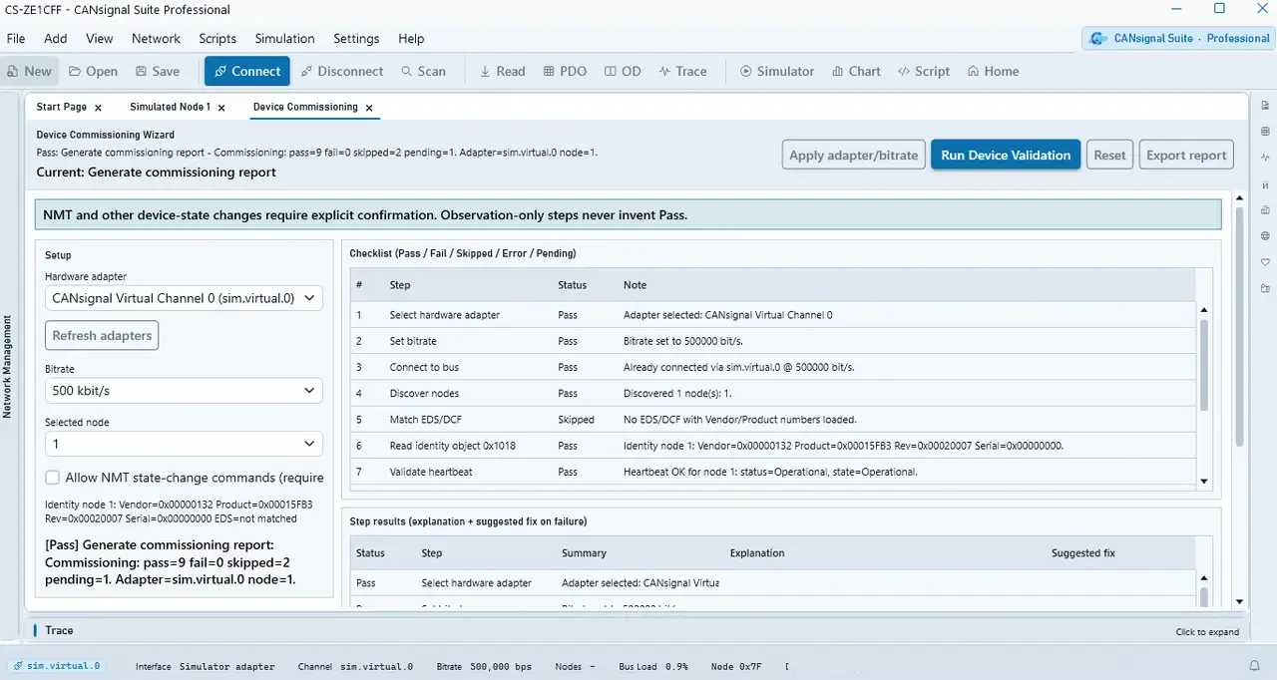1277x680 pixels.
Task: Click the globe icon in the right sidebar
Action: [x=1265, y=236]
